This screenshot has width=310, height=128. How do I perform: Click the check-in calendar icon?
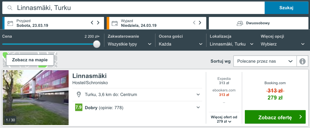(10, 23)
